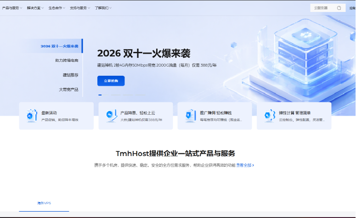This screenshot has height=218, width=356.
Task: Click the 立即抢购 button
Action: [x=111, y=81]
